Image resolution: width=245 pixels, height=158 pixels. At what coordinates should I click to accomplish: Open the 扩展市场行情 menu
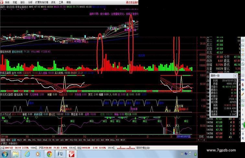coord(41,2)
